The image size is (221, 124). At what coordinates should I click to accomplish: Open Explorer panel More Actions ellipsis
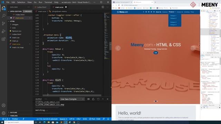29,7
